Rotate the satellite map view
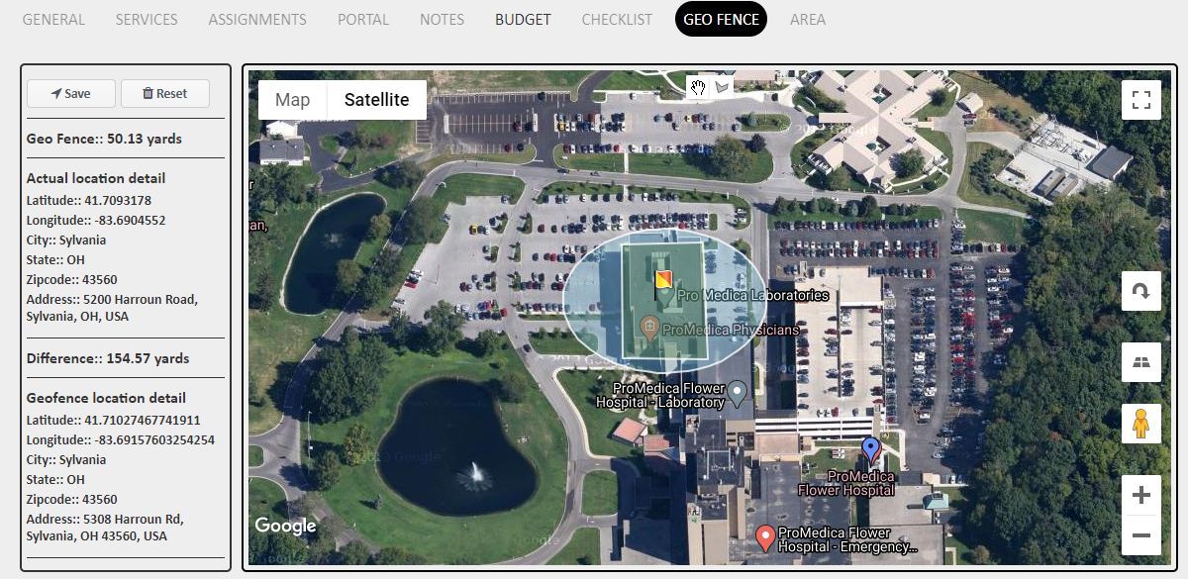Screen dimensions: 1188x579 pos(1140,290)
